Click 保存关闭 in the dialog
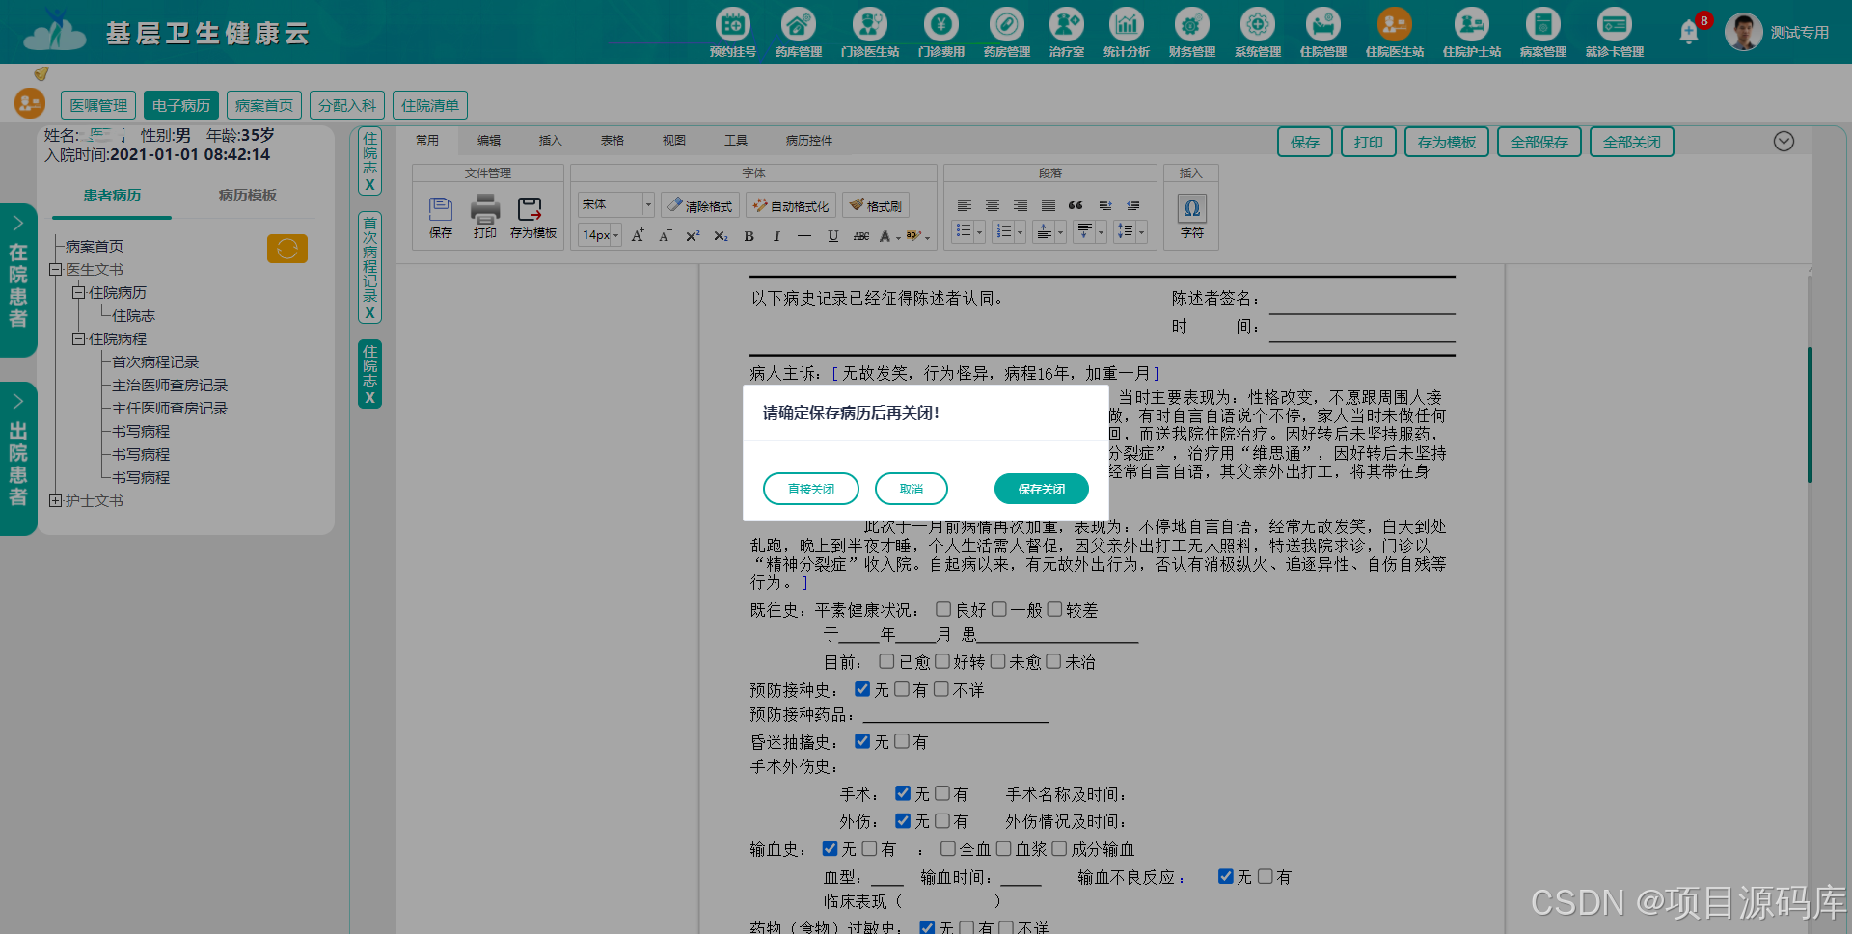This screenshot has height=934, width=1852. click(x=1041, y=489)
